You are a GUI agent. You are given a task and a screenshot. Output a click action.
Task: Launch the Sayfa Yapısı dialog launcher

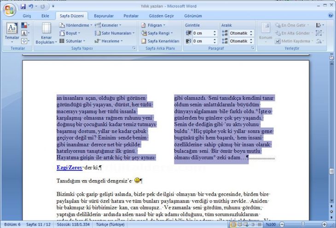[x=134, y=48]
